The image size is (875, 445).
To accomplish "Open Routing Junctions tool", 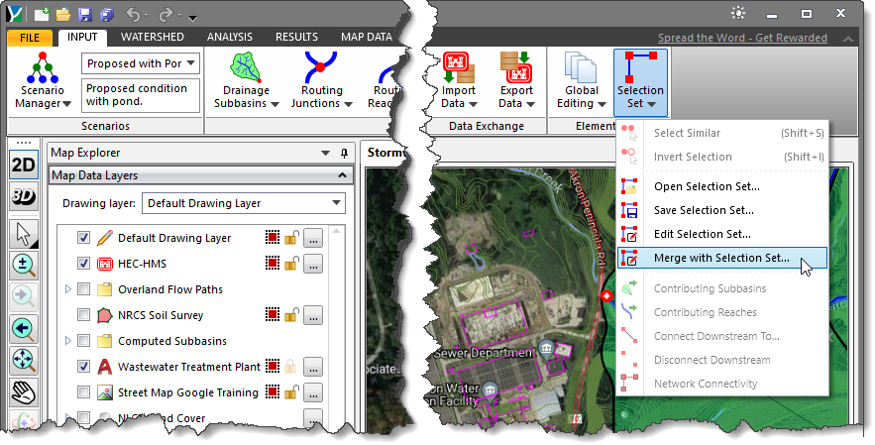I will (x=321, y=81).
